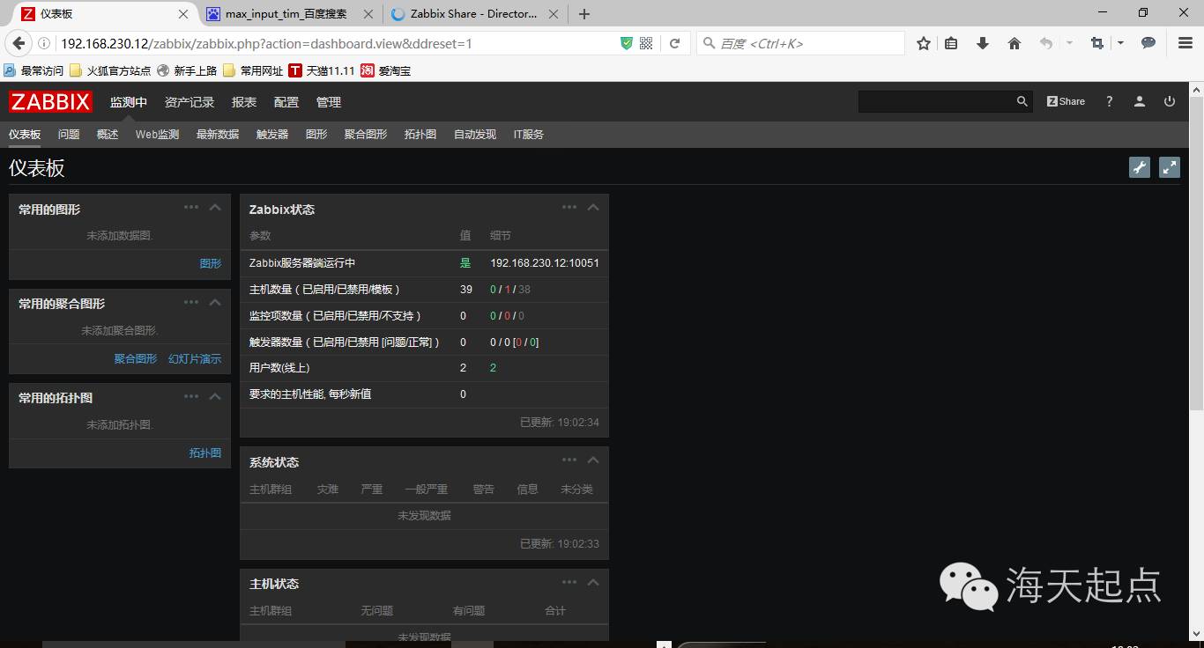Collapse the 主机状态 widget

pyautogui.click(x=593, y=581)
